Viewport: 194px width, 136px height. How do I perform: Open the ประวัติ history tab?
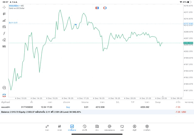(84, 127)
